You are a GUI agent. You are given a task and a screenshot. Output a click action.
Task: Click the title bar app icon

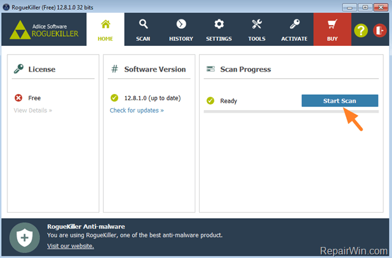(x=6, y=7)
